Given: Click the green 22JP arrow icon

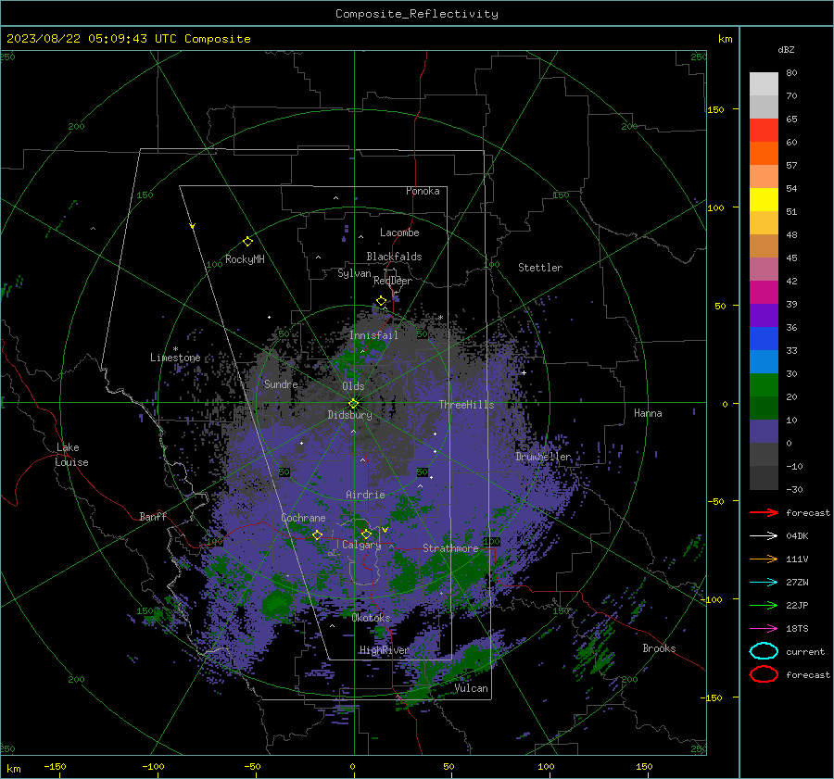Looking at the screenshot, I should [764, 605].
